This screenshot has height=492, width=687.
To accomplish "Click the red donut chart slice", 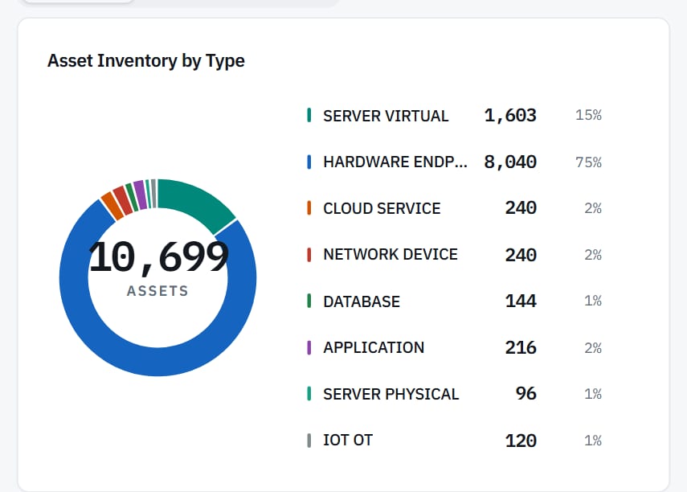I will (123, 200).
